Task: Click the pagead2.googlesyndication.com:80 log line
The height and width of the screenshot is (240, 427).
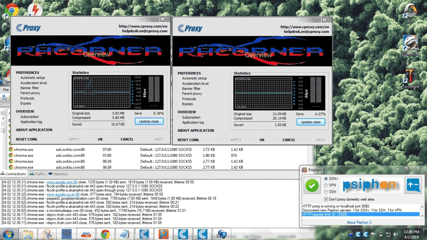Action: point(109,199)
